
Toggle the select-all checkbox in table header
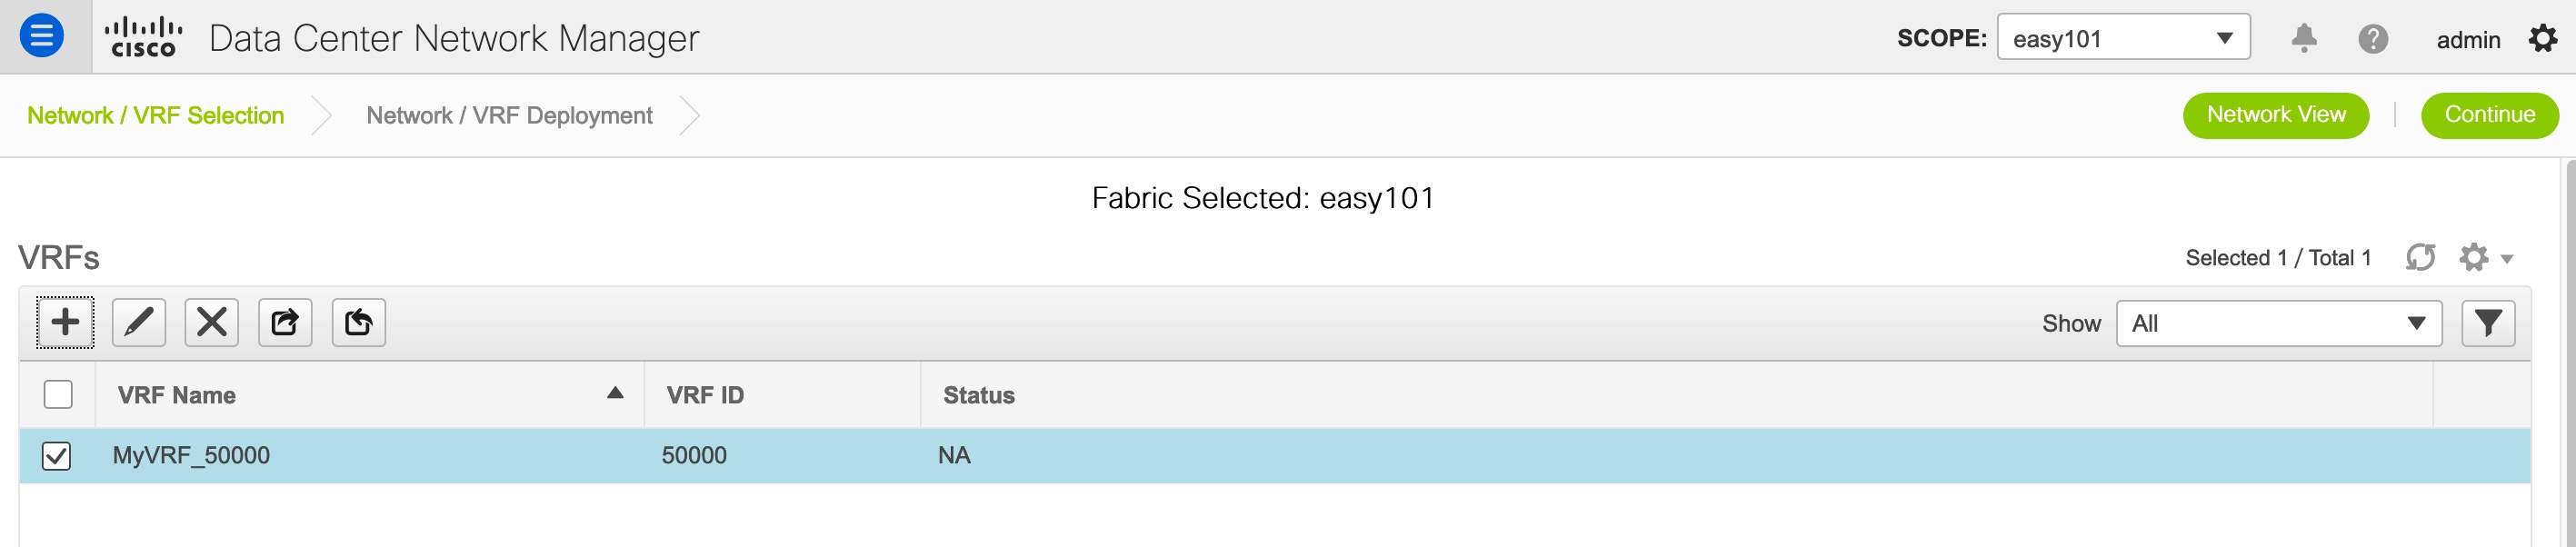click(x=58, y=394)
